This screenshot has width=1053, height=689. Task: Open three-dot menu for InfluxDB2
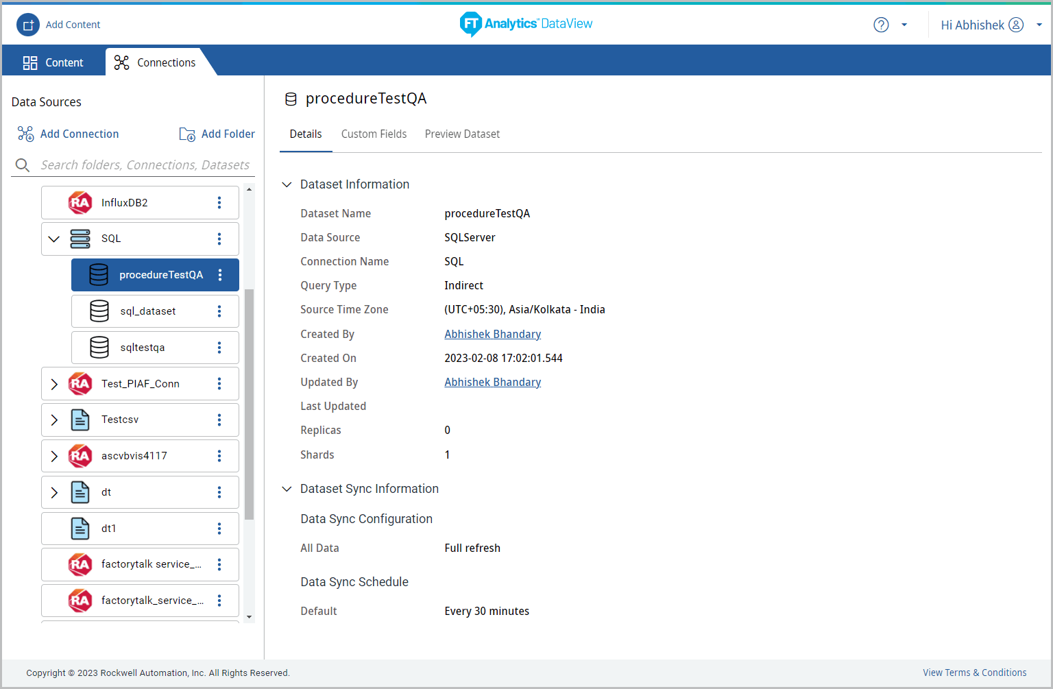click(x=219, y=202)
